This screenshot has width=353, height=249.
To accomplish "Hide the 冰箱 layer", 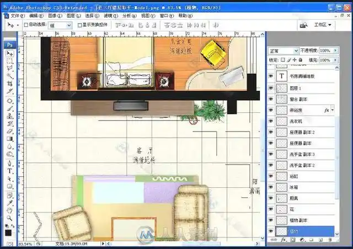I will [x=271, y=187].
